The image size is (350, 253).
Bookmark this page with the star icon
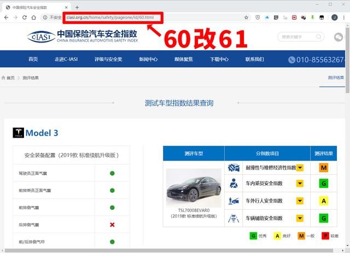click(x=246, y=17)
